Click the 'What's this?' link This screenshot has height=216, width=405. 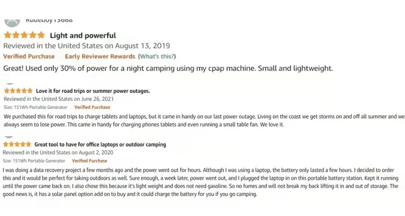click(157, 56)
